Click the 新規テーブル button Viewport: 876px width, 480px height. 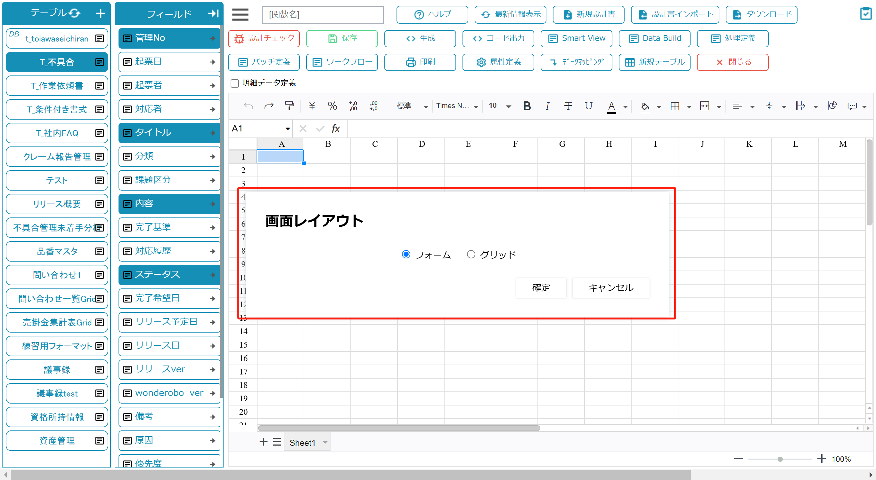(655, 62)
